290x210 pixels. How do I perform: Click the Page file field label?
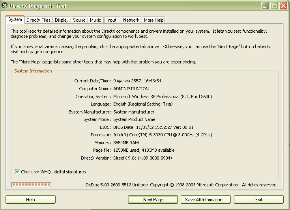click(102, 150)
